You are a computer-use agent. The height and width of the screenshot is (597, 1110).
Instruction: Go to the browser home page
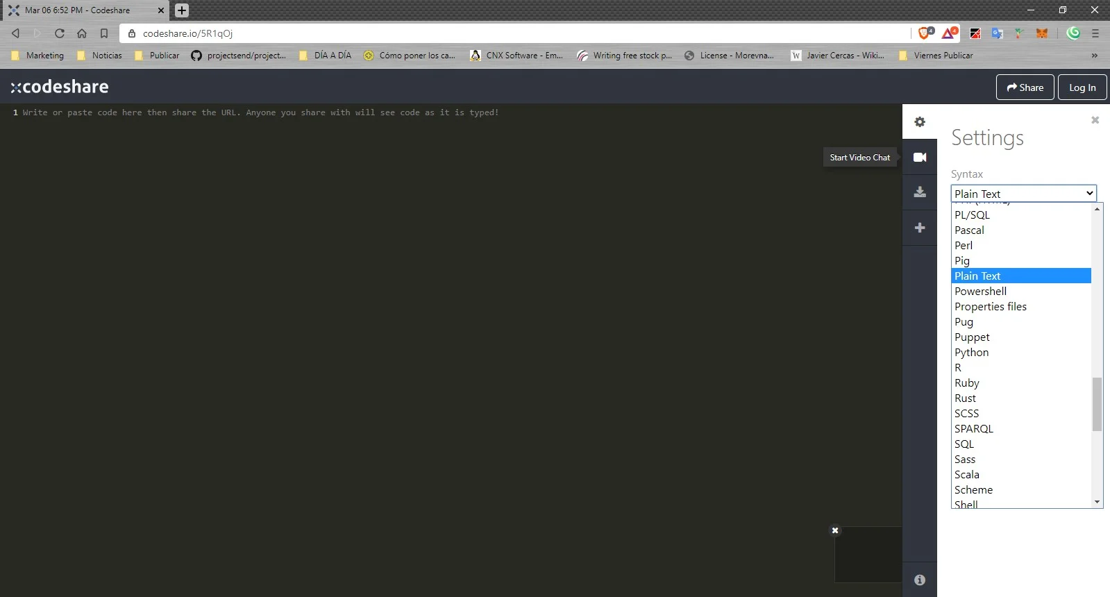[82, 33]
